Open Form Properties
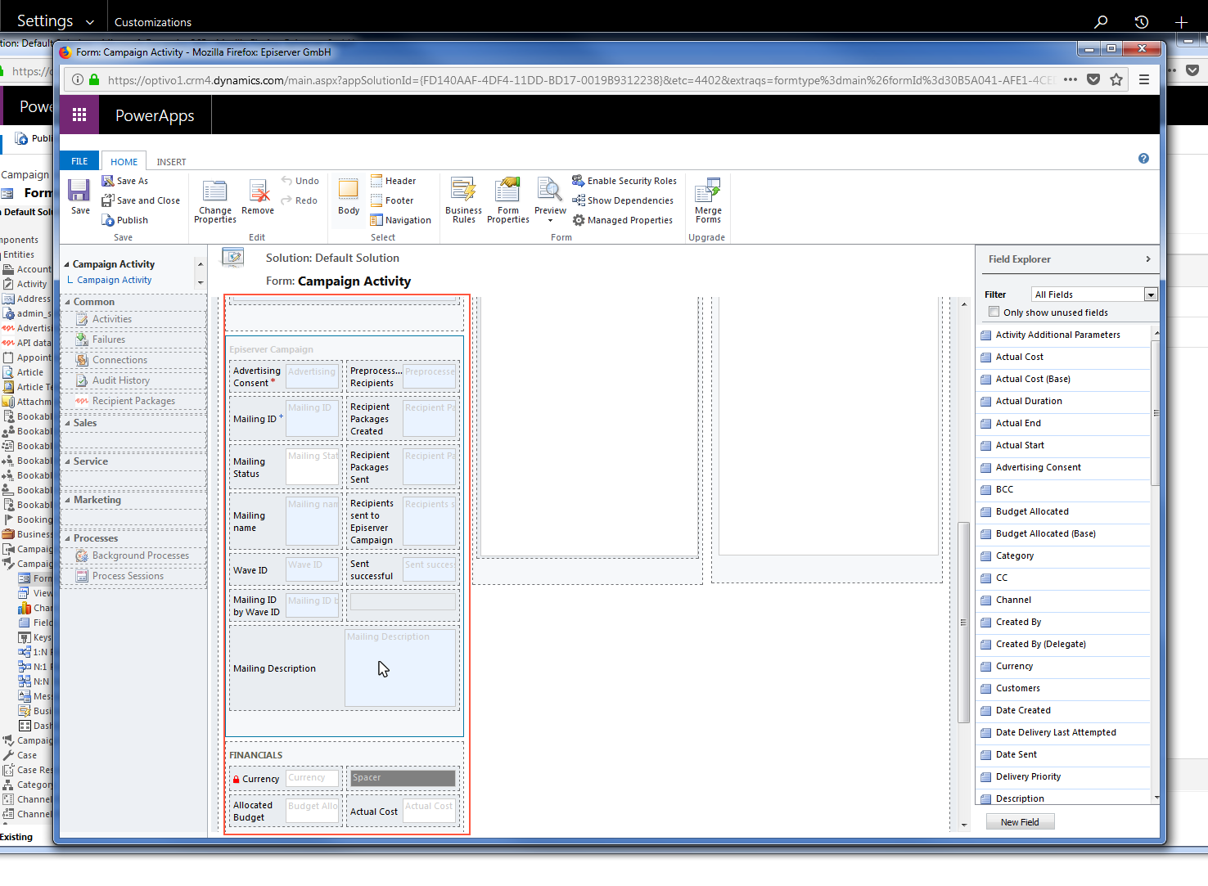Screen dimensions: 1208x886 508,201
